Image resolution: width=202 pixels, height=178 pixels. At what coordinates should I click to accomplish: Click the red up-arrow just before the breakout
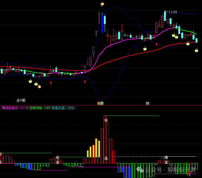coord(85,82)
